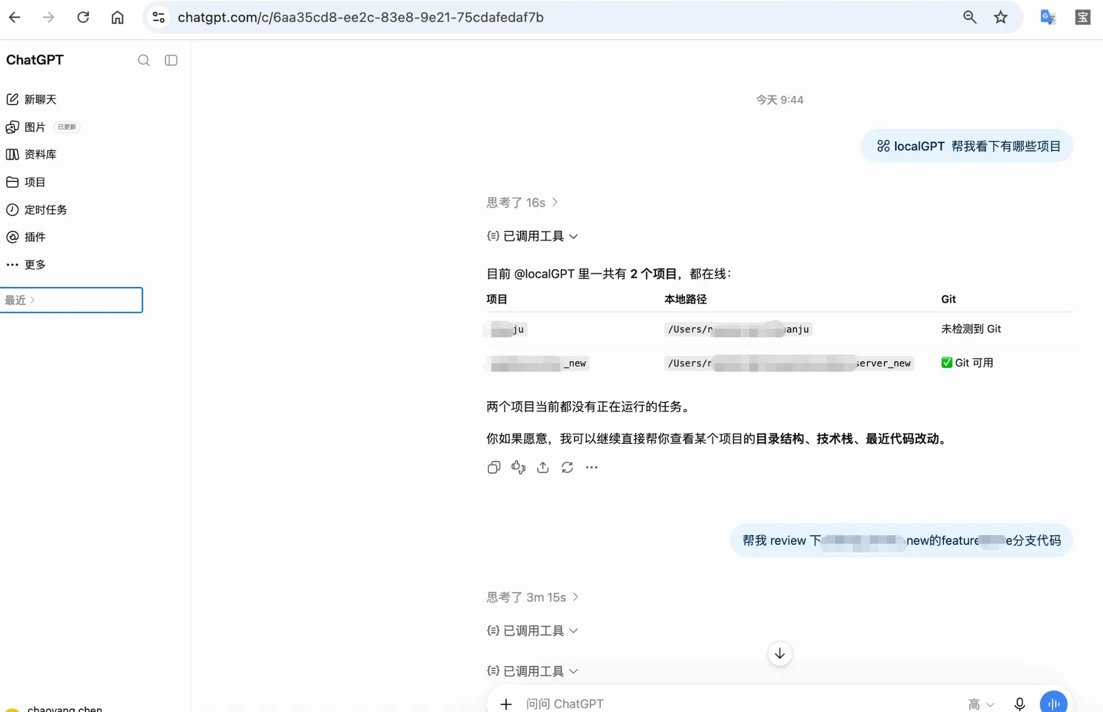The image size is (1103, 712).
Task: Search chats with the sidebar magnifier
Action: (x=144, y=60)
